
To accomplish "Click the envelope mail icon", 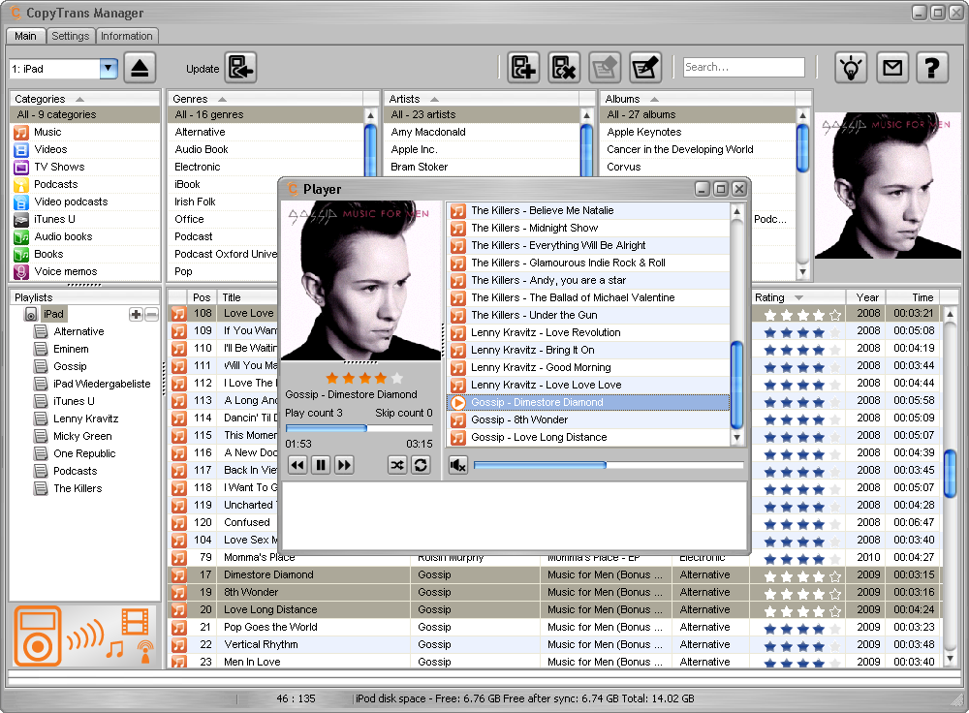I will (x=891, y=68).
